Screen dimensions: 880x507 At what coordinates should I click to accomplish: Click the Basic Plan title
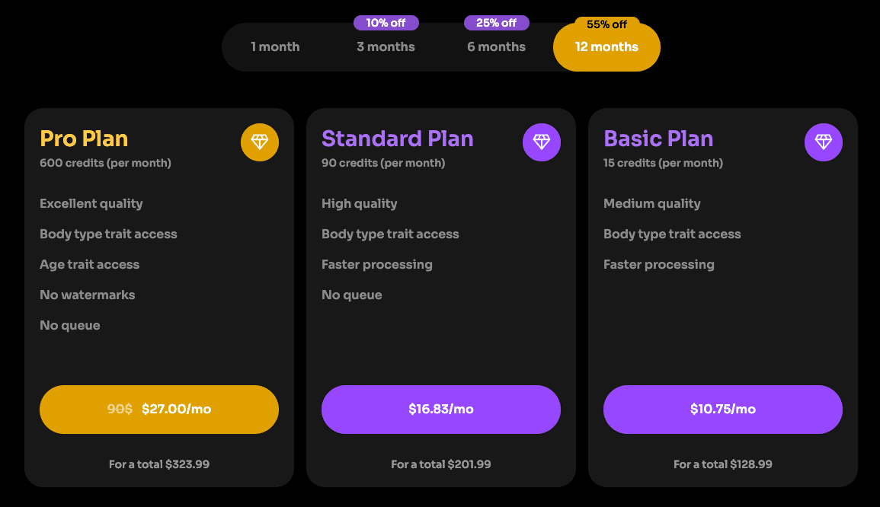[x=658, y=139]
